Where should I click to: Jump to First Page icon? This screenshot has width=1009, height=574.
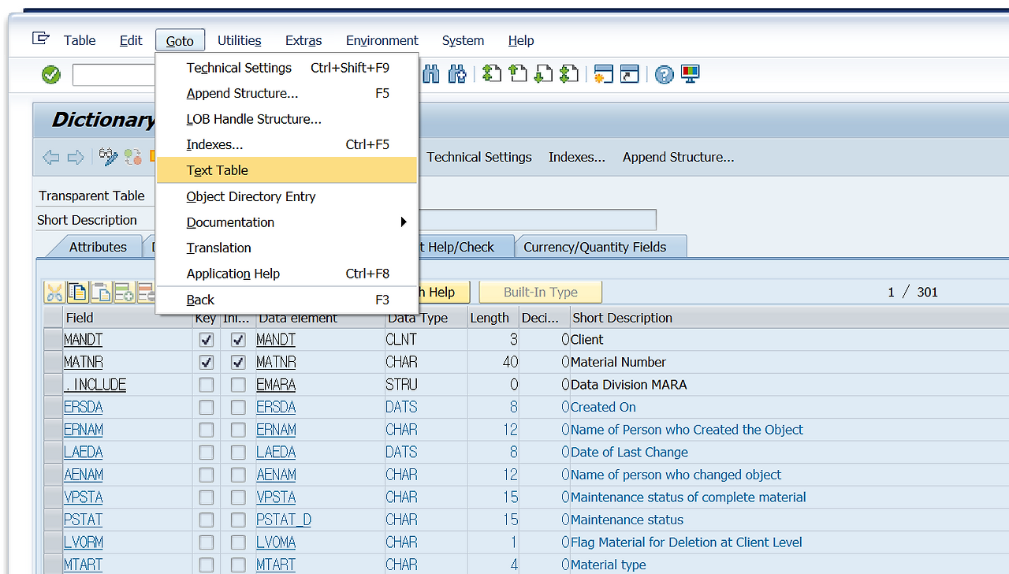[x=492, y=74]
